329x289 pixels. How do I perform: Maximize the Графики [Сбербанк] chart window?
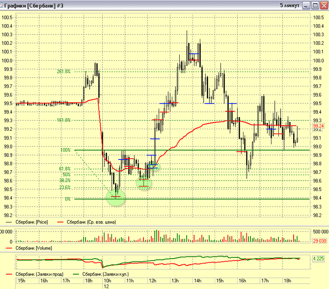click(315, 5)
